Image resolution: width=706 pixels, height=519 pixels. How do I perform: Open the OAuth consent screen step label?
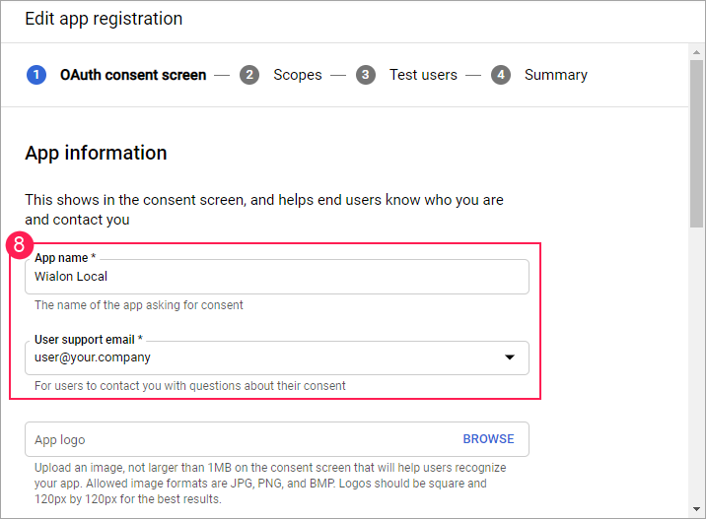coord(133,75)
